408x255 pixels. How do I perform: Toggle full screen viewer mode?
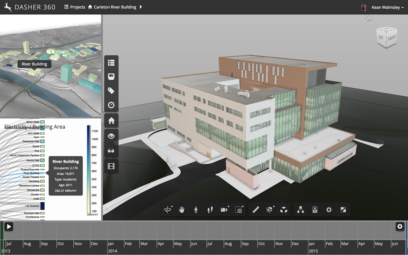(343, 210)
